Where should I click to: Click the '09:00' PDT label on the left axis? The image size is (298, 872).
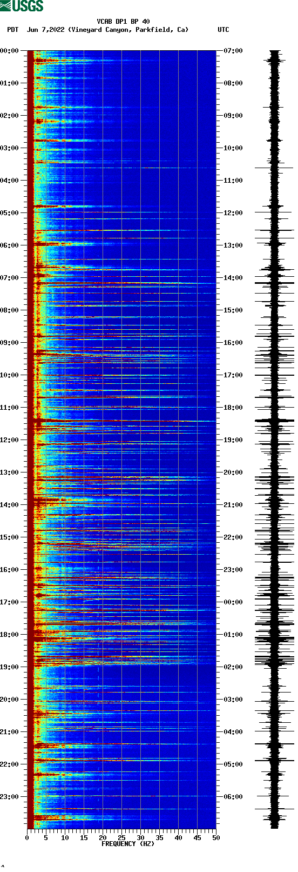click(x=10, y=343)
